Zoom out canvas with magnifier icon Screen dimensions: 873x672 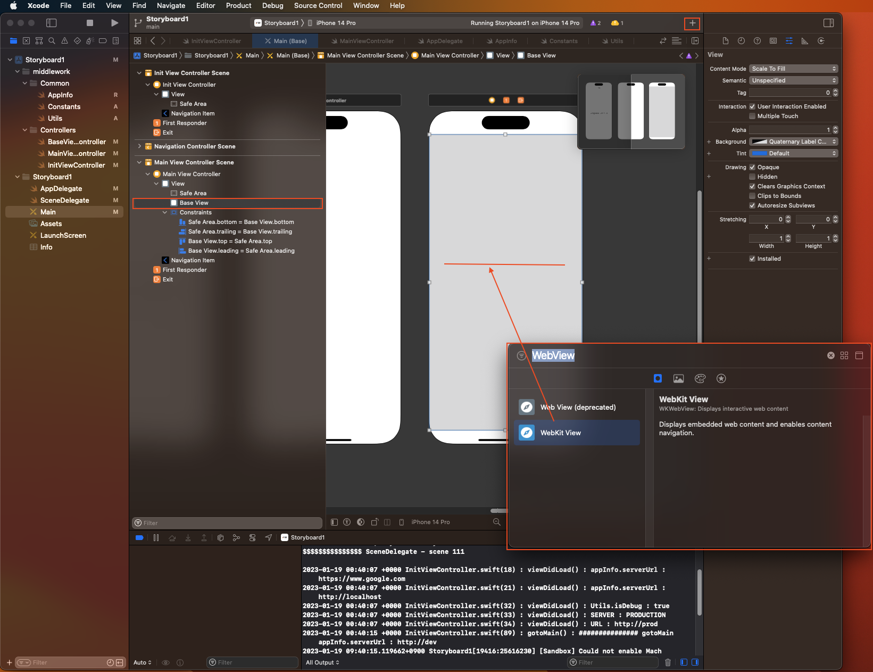496,522
